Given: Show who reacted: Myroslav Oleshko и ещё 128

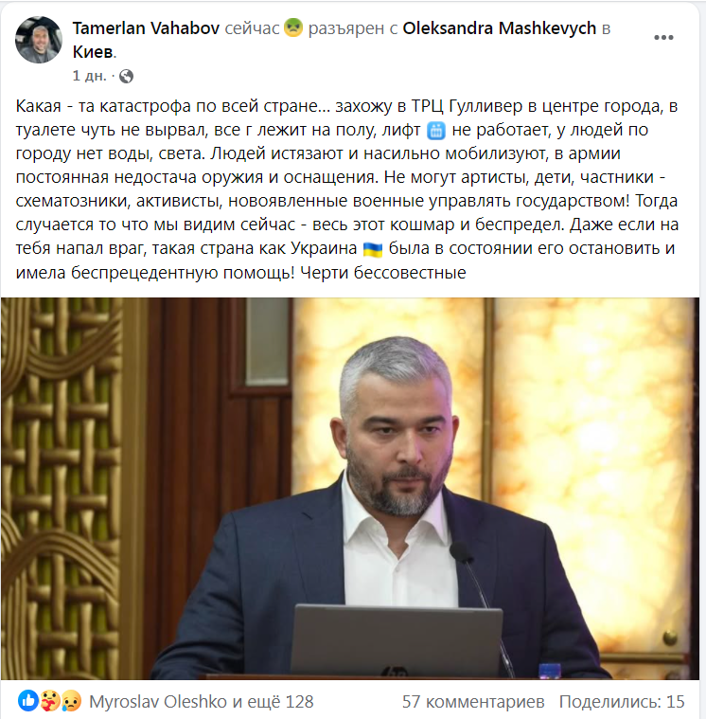Looking at the screenshot, I should pos(202,702).
